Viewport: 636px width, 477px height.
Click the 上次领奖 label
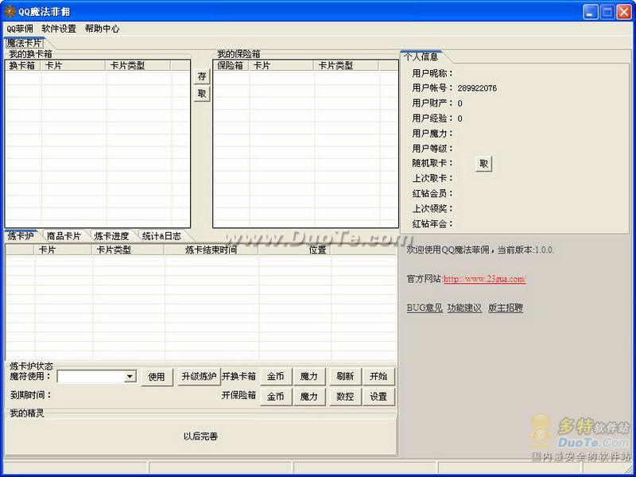click(432, 208)
